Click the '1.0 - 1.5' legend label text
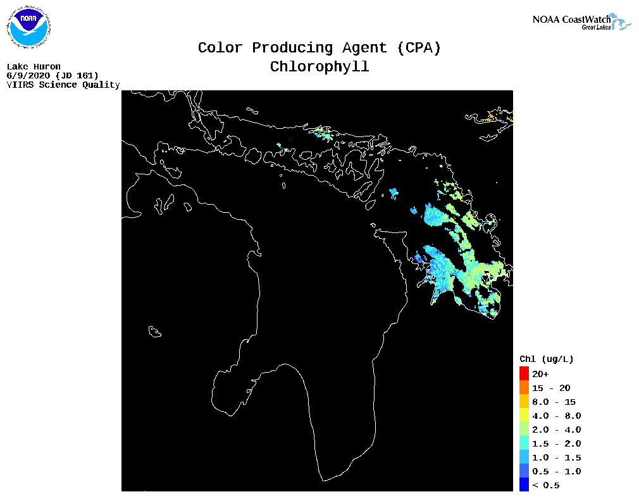This screenshot has height=499, width=639. tap(557, 457)
